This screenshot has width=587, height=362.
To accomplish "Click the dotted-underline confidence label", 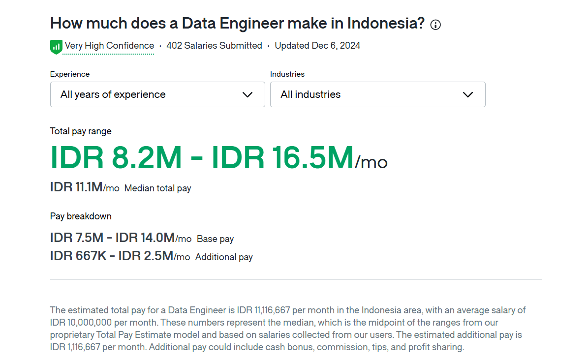I will click(108, 45).
